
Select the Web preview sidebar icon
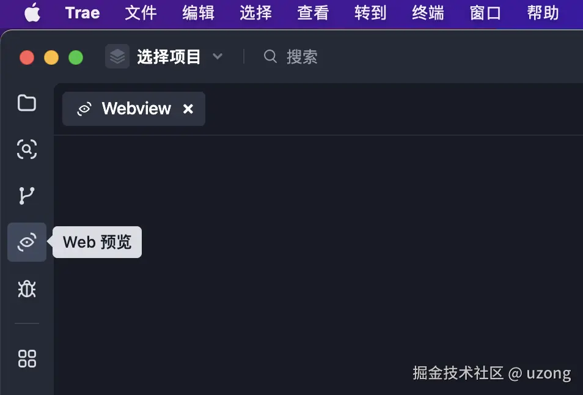[x=27, y=242]
